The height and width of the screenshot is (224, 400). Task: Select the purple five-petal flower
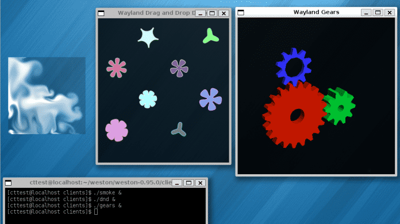point(179,68)
